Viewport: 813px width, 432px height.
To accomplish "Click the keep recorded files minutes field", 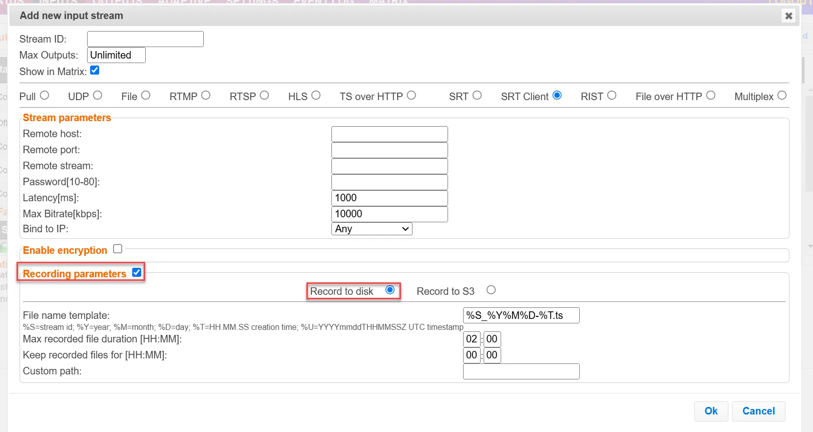I will [x=492, y=355].
